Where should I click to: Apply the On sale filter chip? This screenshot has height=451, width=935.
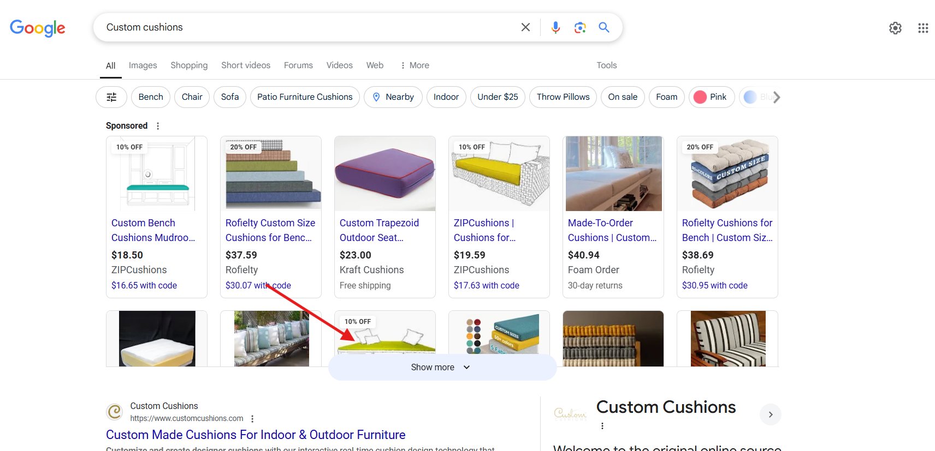623,97
